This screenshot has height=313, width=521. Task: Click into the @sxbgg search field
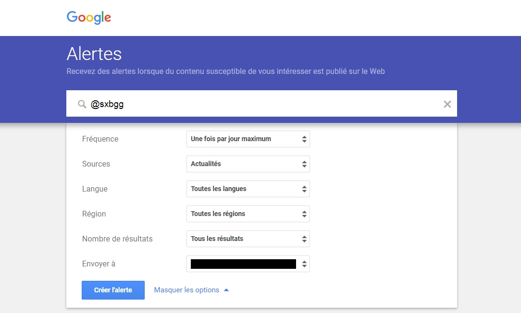(261, 104)
